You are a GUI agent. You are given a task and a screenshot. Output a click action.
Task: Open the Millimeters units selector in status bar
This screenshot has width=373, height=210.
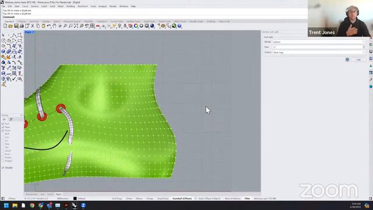63,198
